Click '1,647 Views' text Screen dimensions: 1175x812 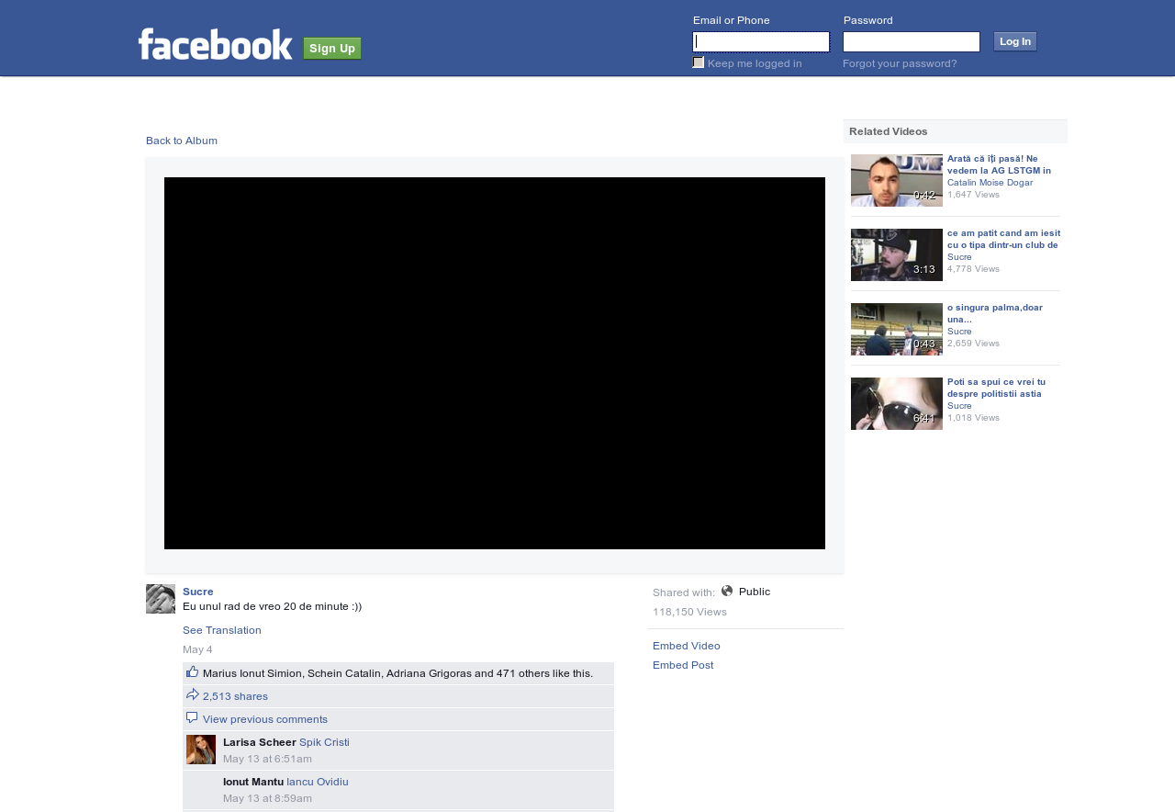(x=973, y=195)
